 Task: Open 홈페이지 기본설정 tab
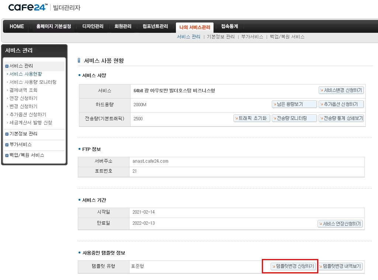[53, 27]
